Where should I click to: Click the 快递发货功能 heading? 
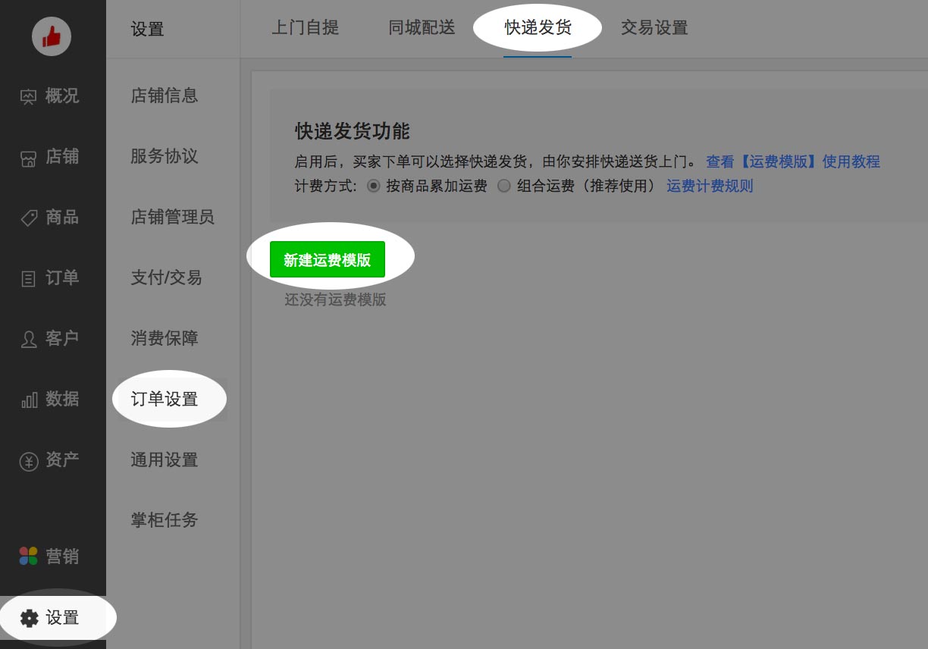pyautogui.click(x=353, y=131)
